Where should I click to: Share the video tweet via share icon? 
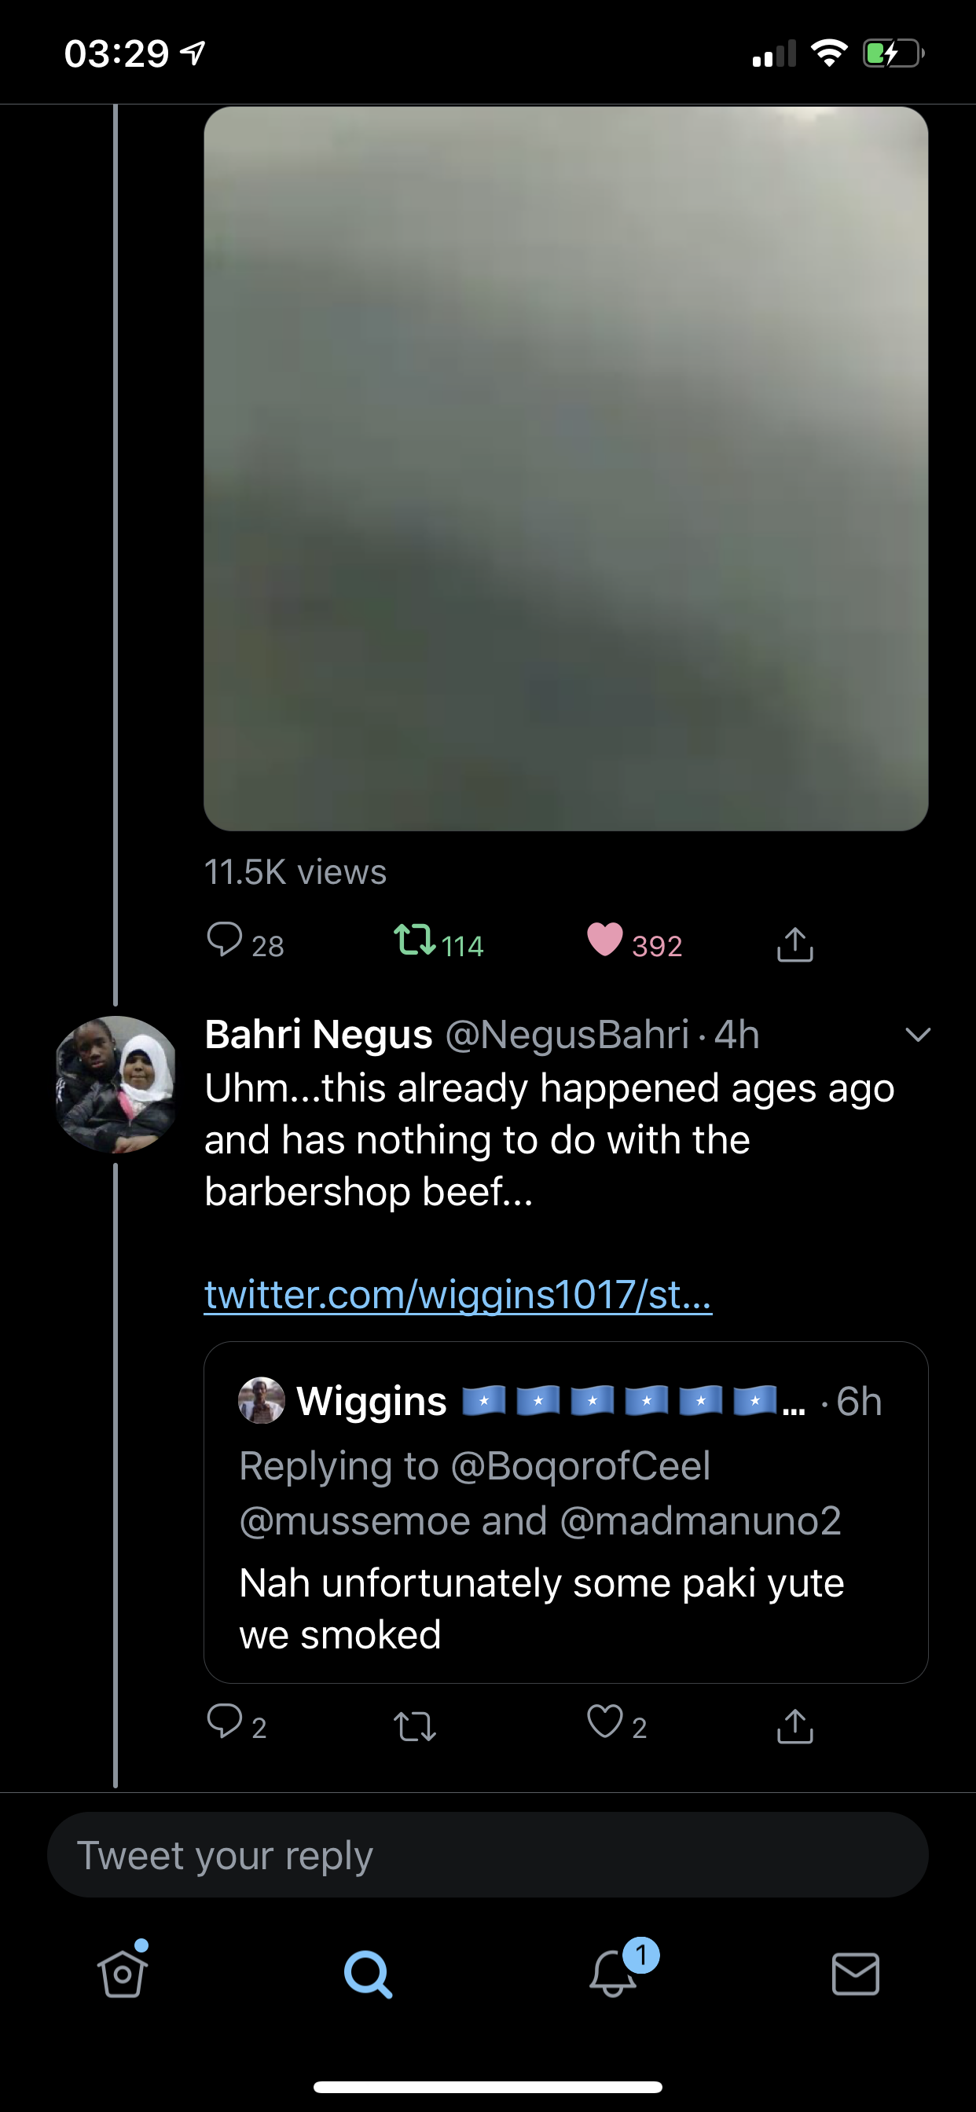[794, 944]
